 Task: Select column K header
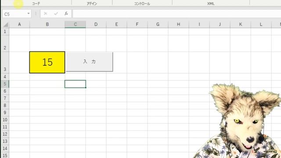pos(241,25)
